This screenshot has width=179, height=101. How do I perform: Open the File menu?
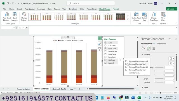pyautogui.click(x=4, y=9)
